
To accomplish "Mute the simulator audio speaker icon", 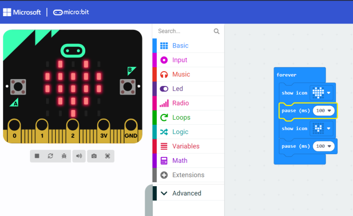I will click(79, 156).
